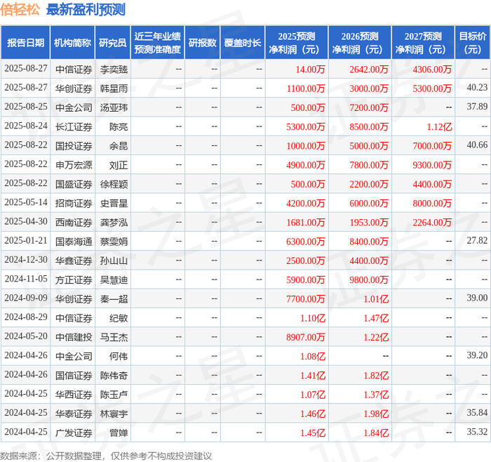This screenshot has width=491, height=462.
Task: Click 中信证券 in the 李奕臻 row
Action: click(x=74, y=70)
